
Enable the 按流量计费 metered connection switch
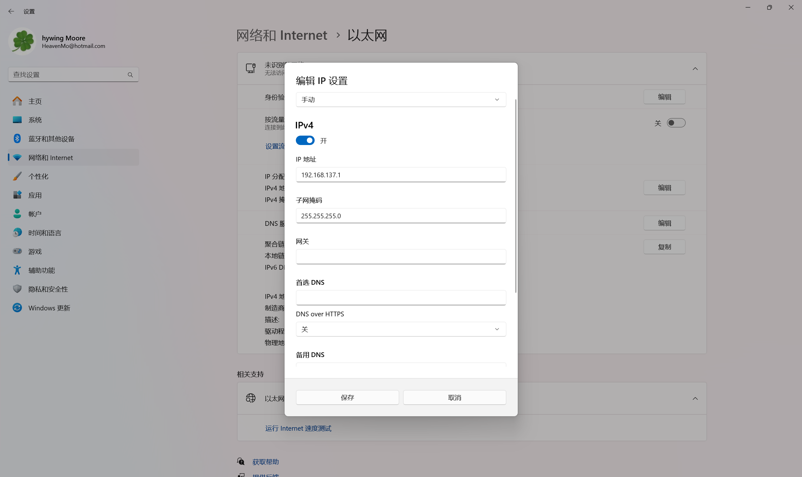click(x=676, y=123)
